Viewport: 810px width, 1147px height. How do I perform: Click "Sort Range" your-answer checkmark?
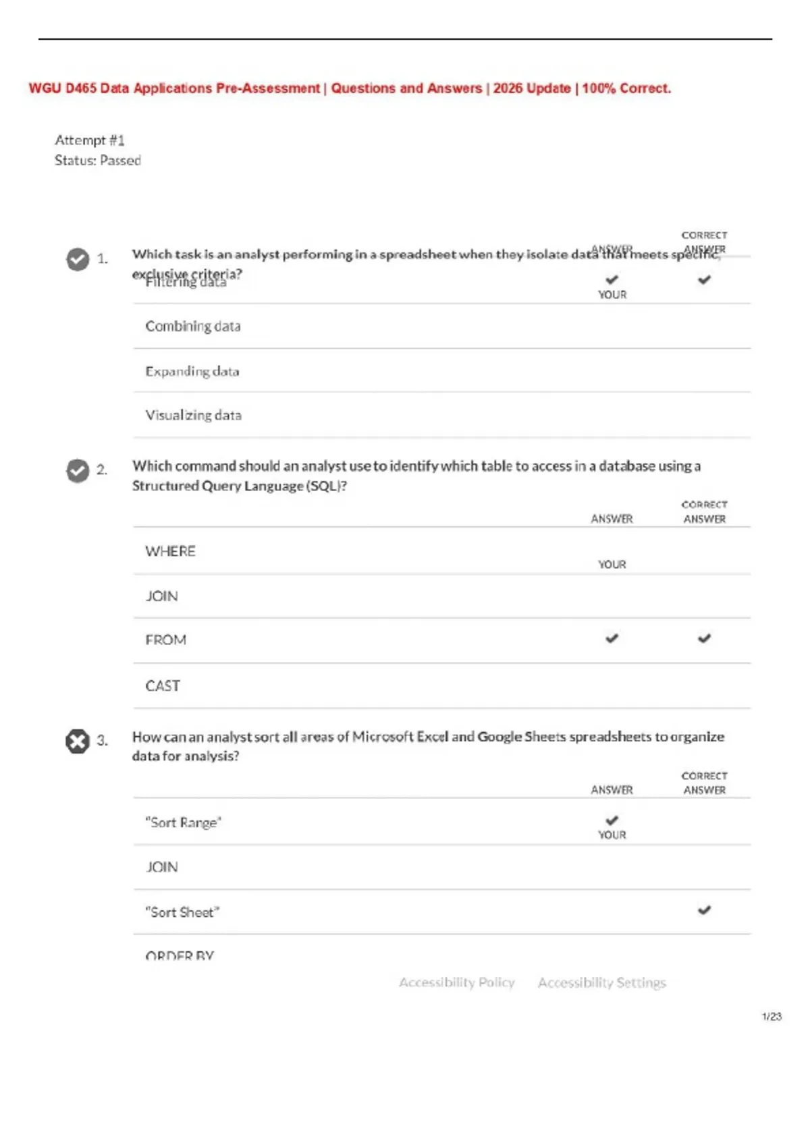click(612, 820)
